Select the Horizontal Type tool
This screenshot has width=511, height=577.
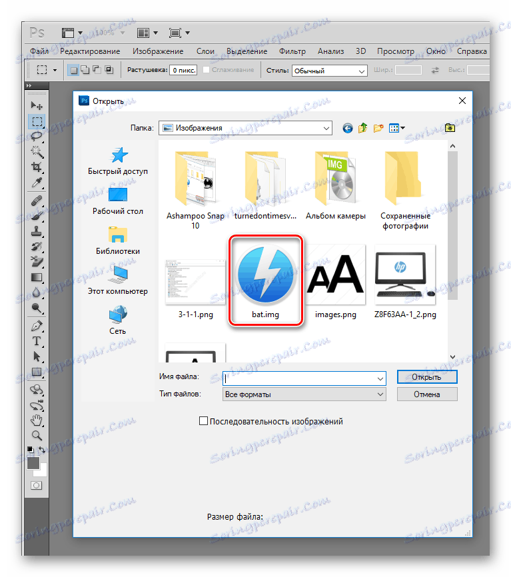pyautogui.click(x=37, y=341)
